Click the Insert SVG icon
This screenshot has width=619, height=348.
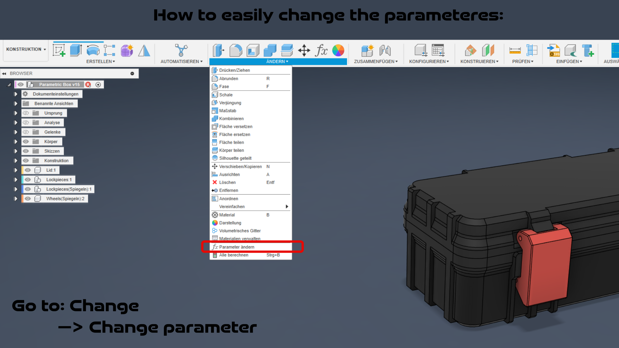coord(554,51)
